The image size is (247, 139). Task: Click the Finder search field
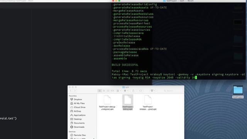170,91
